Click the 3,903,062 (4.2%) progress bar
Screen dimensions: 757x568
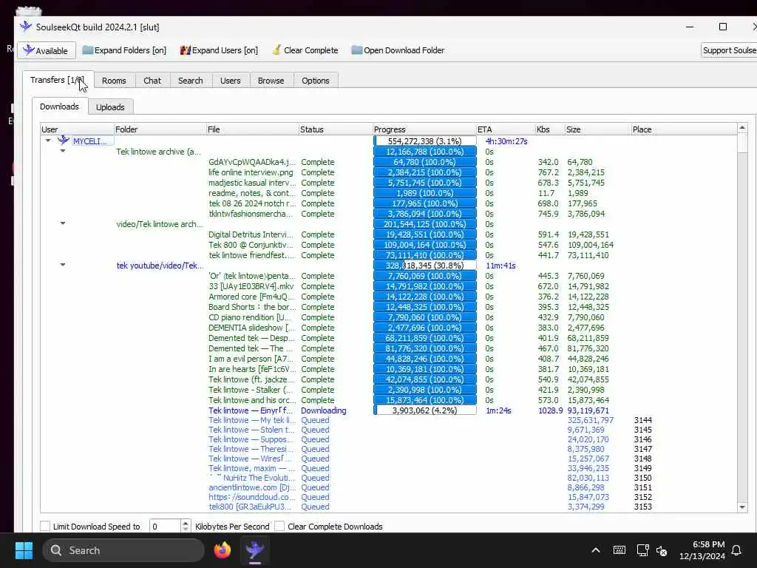425,410
